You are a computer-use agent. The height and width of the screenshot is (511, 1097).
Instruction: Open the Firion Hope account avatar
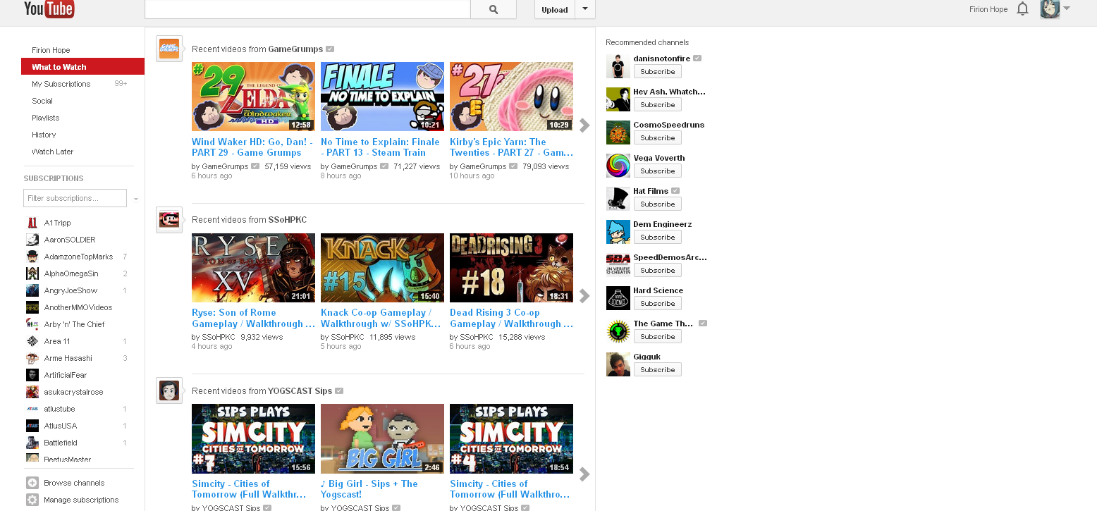pyautogui.click(x=1050, y=9)
